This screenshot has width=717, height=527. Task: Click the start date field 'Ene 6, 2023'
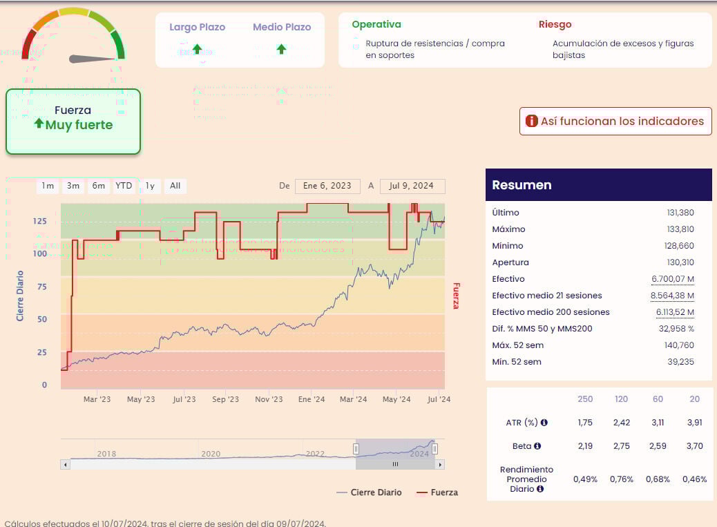click(327, 186)
